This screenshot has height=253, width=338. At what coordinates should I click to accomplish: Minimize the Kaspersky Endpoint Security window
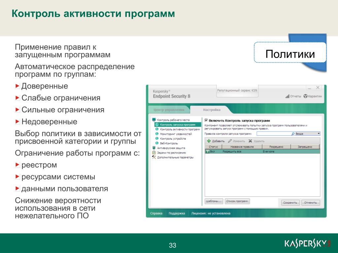click(x=310, y=88)
